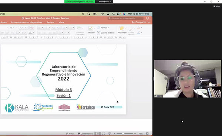Screen dimensions: 222x136
Task: Click the macOS Spotlight search icon
Action: pyautogui.click(x=114, y=14)
